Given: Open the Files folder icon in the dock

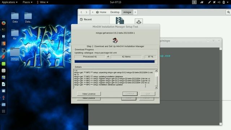Looking at the screenshot, I should (x=4, y=104).
